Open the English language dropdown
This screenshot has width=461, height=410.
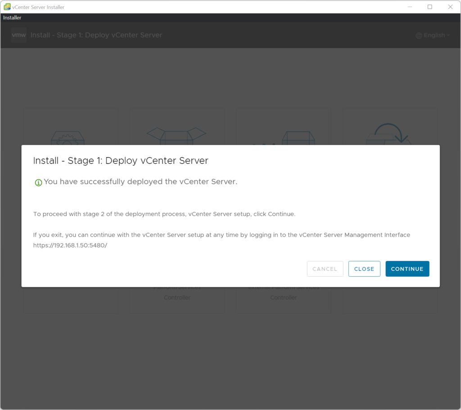433,35
